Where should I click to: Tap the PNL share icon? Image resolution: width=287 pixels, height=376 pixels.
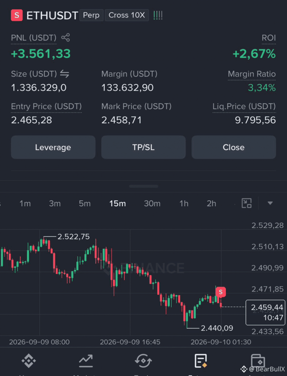(x=65, y=38)
